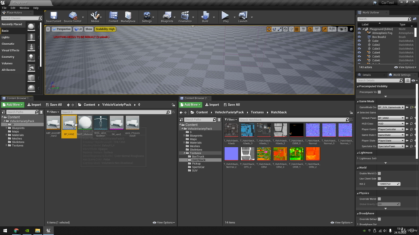
Task: Open the Settings toolbar button
Action: coord(147,17)
